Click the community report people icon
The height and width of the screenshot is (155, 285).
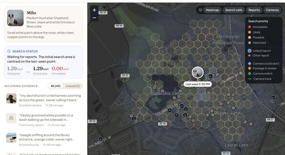(11, 118)
